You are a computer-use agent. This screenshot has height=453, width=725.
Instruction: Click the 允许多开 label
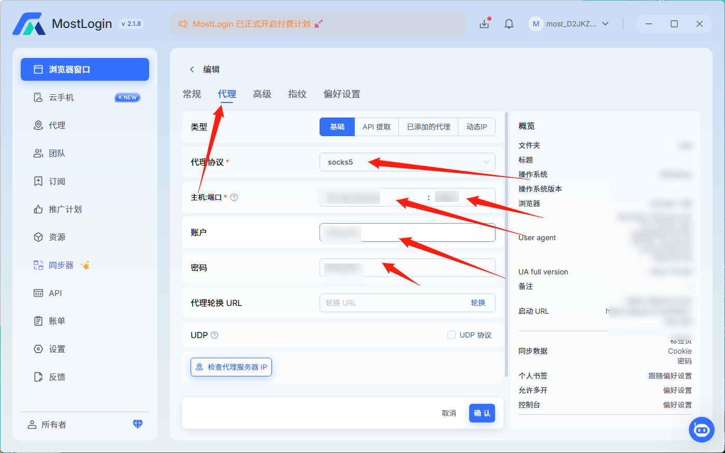(533, 390)
